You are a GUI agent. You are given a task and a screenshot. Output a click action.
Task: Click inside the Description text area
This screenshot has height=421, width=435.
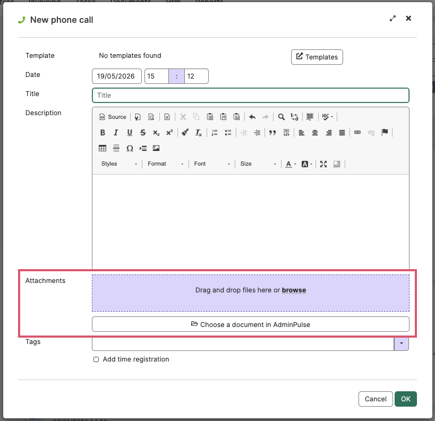251,222
